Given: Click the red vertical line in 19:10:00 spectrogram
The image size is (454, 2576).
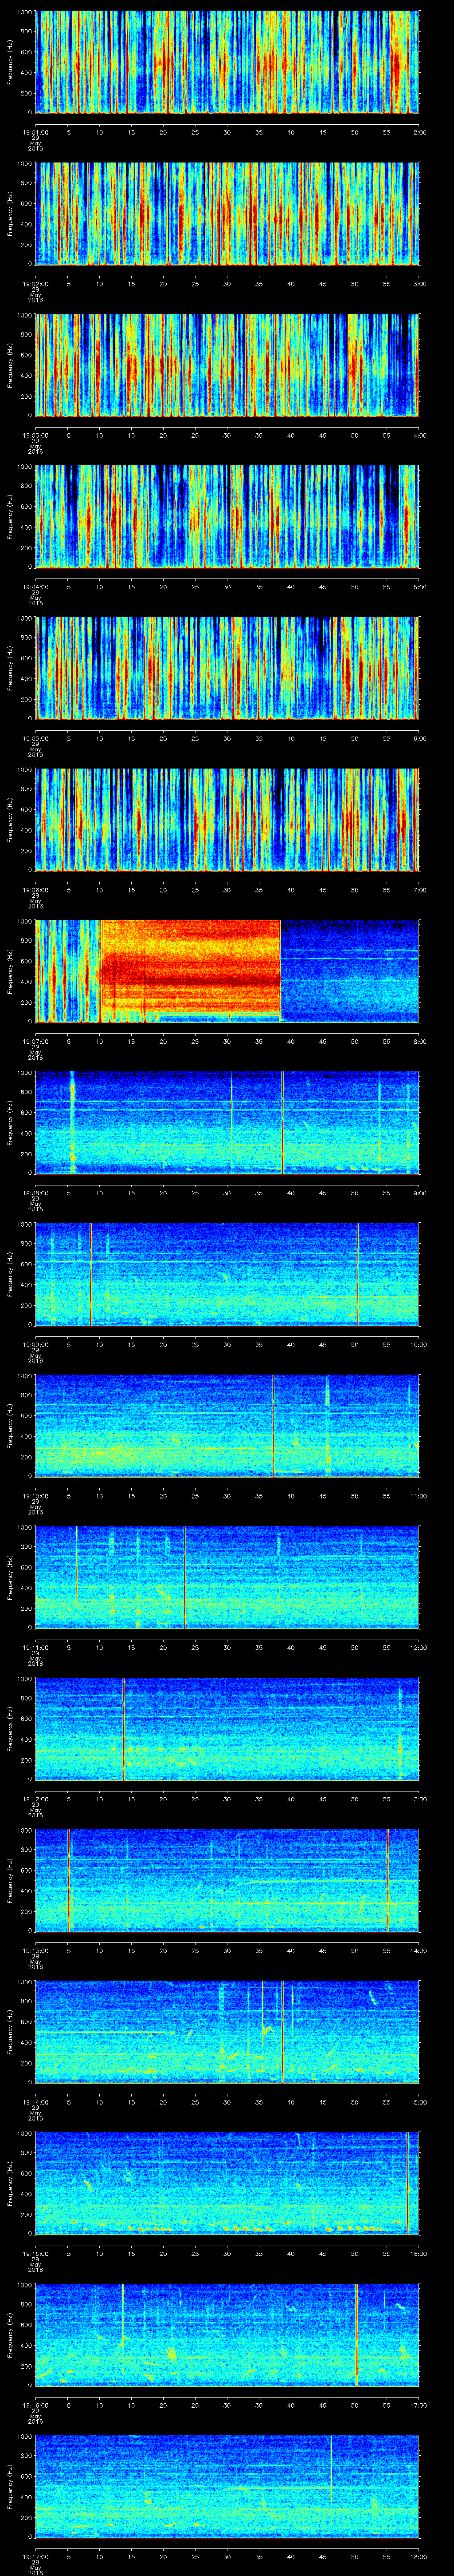Looking at the screenshot, I should pyautogui.click(x=274, y=1425).
